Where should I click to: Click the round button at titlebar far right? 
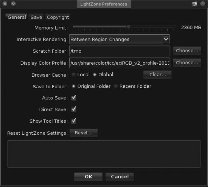click(203, 4)
